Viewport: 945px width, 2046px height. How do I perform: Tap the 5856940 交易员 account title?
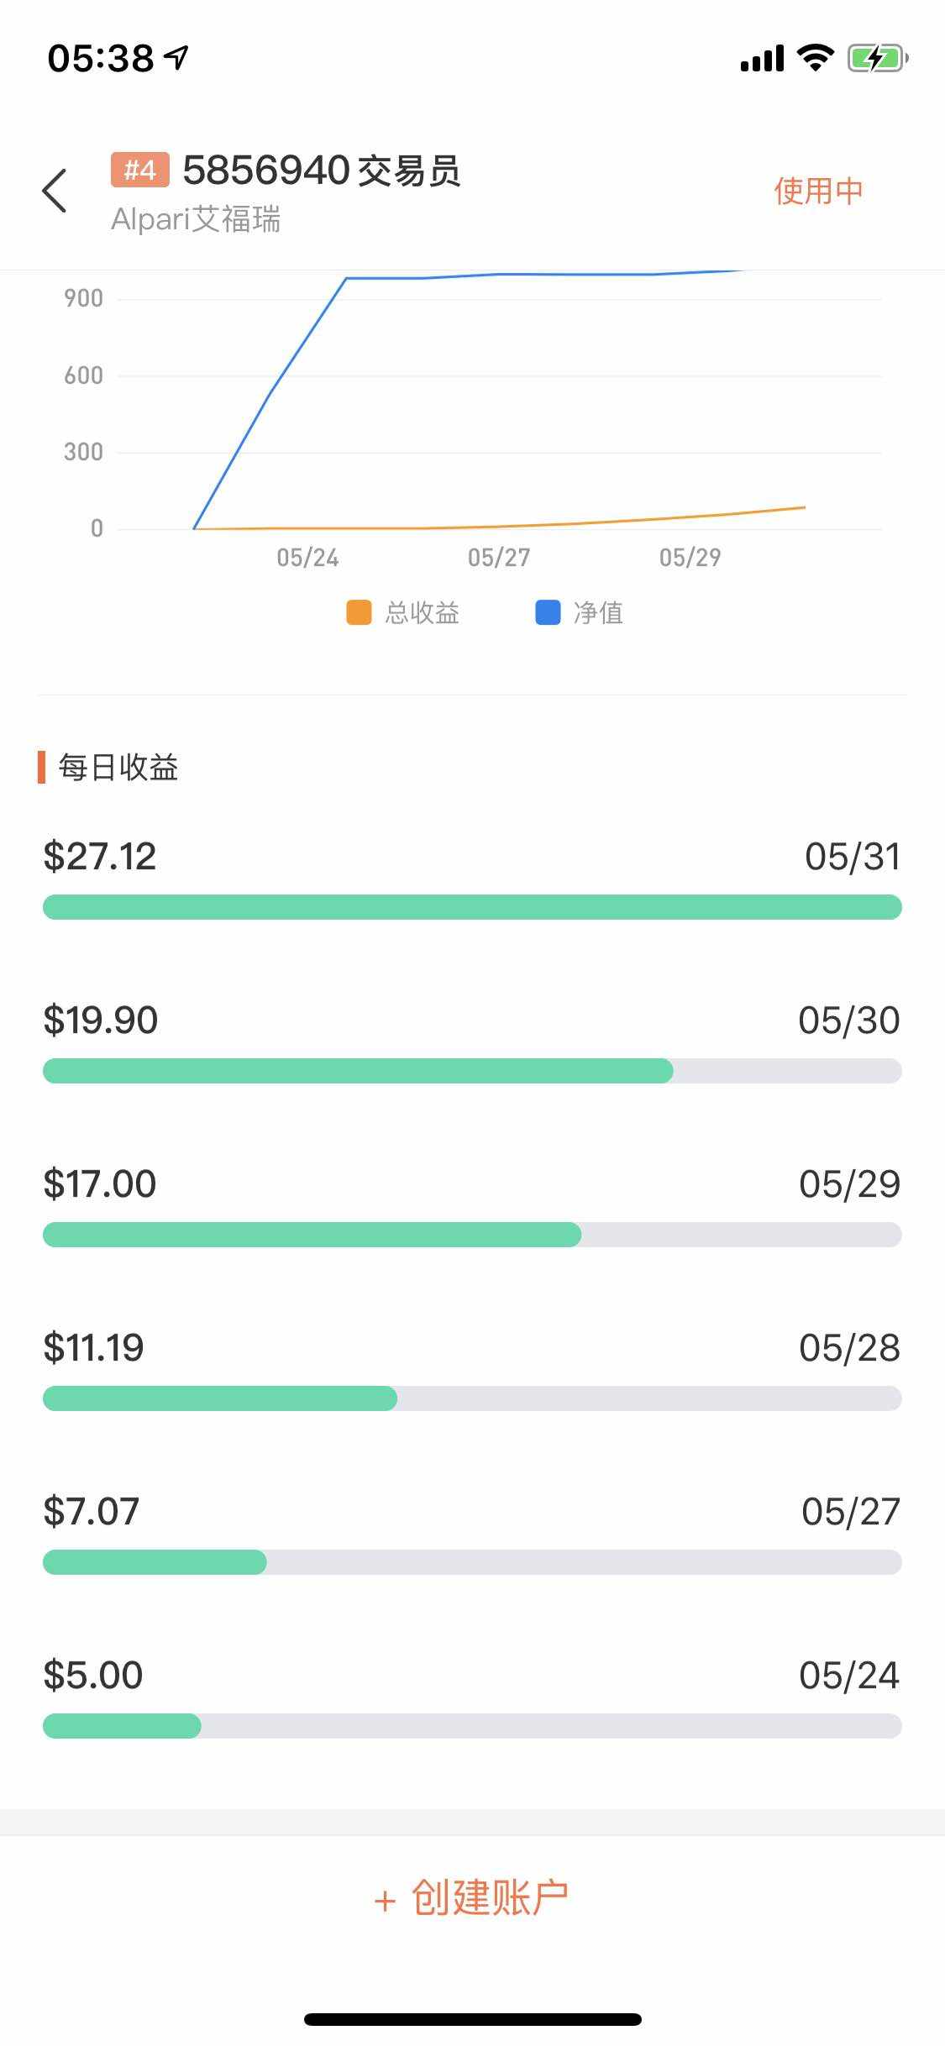[322, 170]
